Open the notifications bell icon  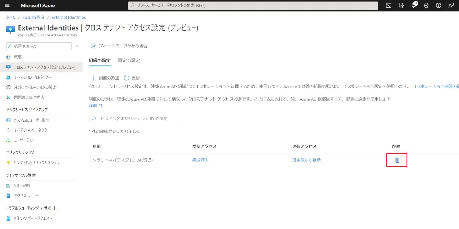[x=414, y=5]
